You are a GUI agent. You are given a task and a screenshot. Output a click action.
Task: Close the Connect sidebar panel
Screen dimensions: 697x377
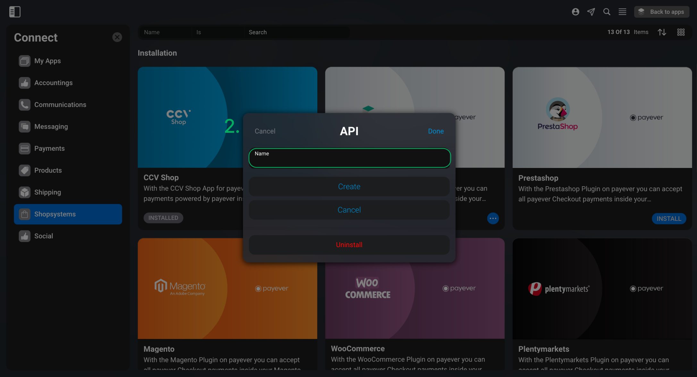click(x=117, y=37)
